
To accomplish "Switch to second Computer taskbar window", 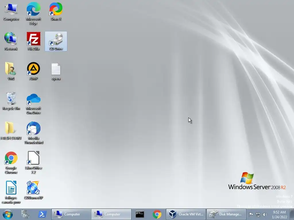I will [112, 214].
